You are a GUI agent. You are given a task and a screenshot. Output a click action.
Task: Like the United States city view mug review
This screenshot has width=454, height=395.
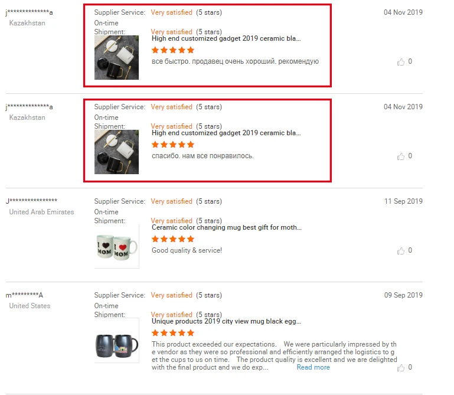point(401,368)
